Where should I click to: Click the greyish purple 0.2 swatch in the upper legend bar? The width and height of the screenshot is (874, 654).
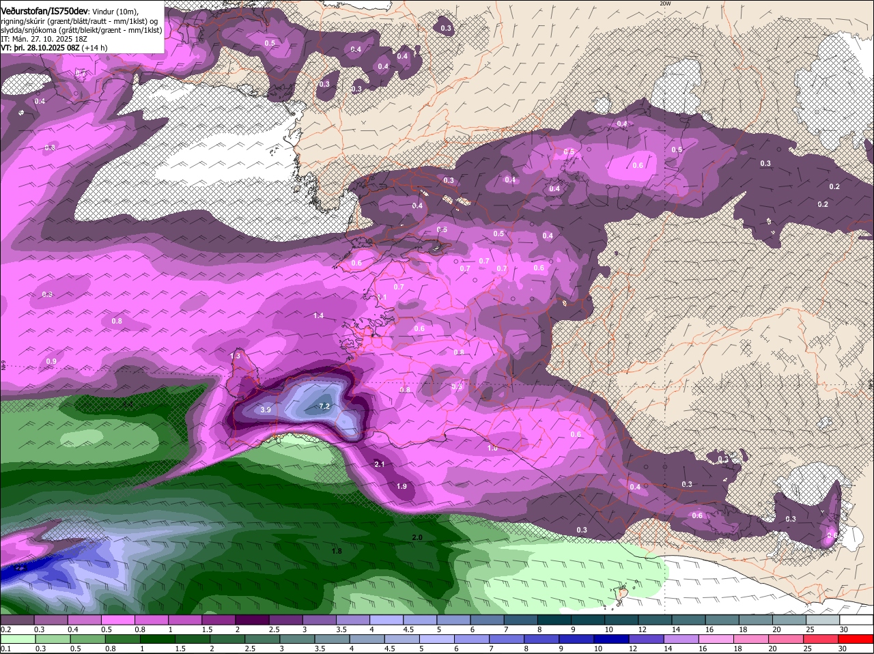(x=18, y=620)
